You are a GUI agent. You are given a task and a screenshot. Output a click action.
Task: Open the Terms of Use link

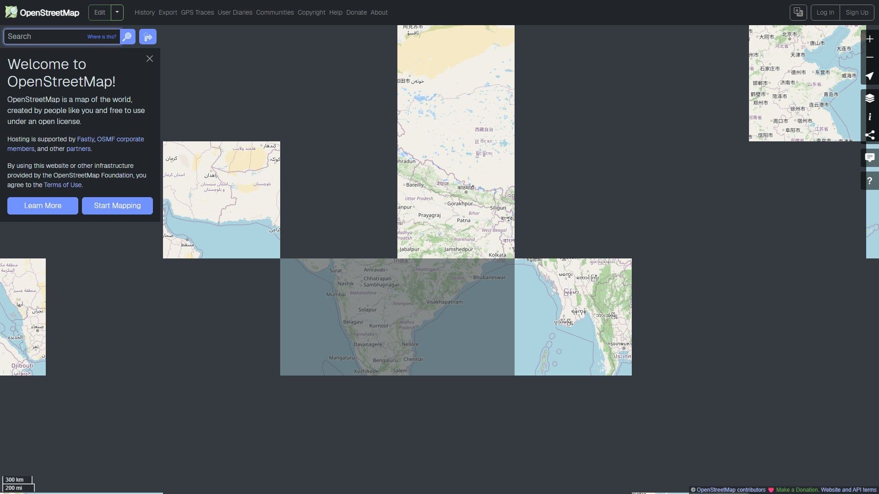[x=63, y=185]
